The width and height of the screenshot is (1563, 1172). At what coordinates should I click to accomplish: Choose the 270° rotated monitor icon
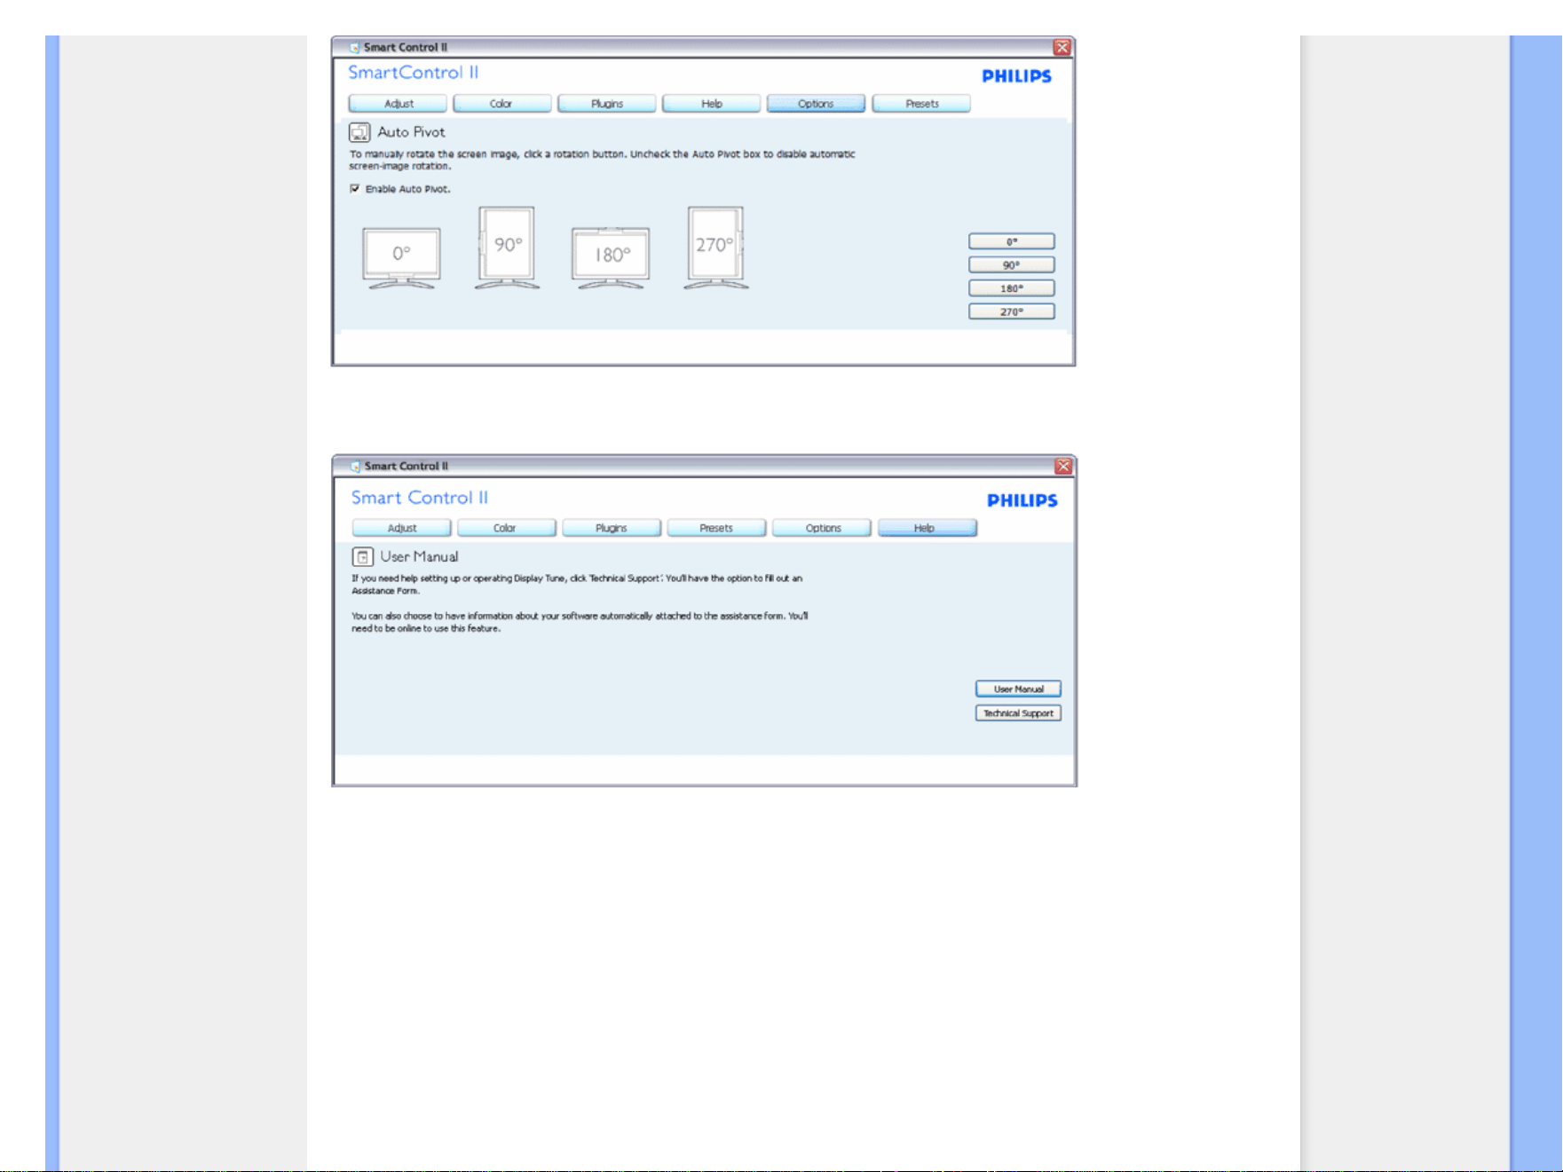[x=715, y=248]
